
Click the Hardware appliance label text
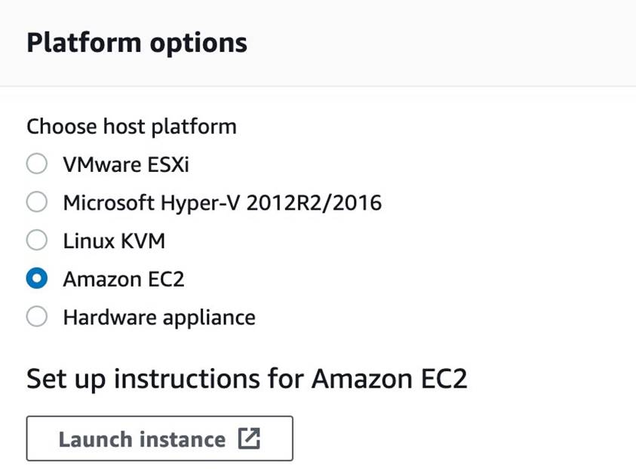(x=159, y=317)
